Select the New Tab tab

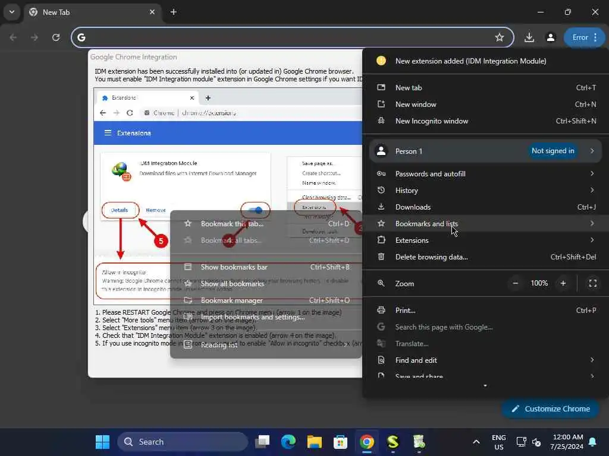pyautogui.click(x=93, y=12)
